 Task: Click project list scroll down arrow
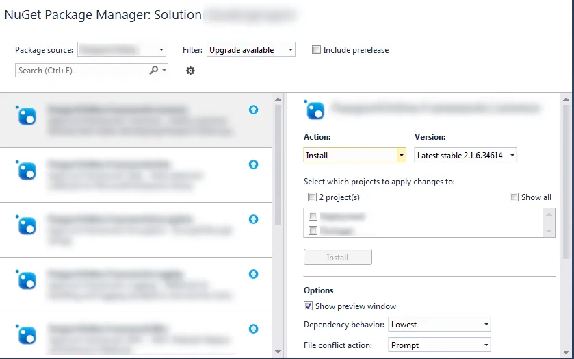pyautogui.click(x=549, y=231)
